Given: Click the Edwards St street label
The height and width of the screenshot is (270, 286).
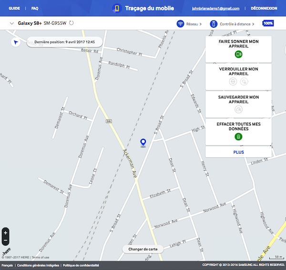Looking at the screenshot, I should (196, 104).
